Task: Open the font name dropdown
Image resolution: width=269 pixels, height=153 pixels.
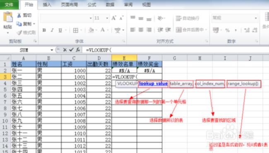Action: (90, 18)
